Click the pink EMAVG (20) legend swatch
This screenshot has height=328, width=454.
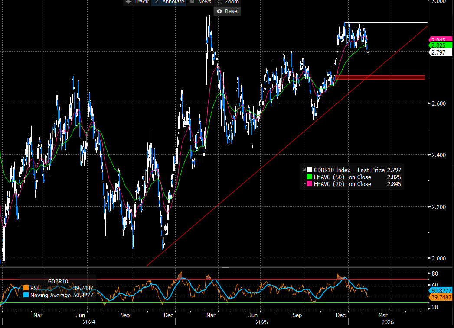(x=309, y=184)
